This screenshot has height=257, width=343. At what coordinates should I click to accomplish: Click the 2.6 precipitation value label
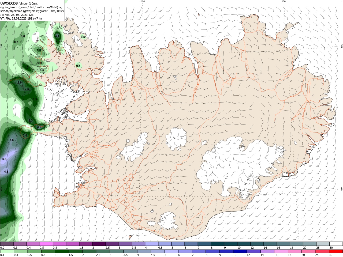pos(25,135)
